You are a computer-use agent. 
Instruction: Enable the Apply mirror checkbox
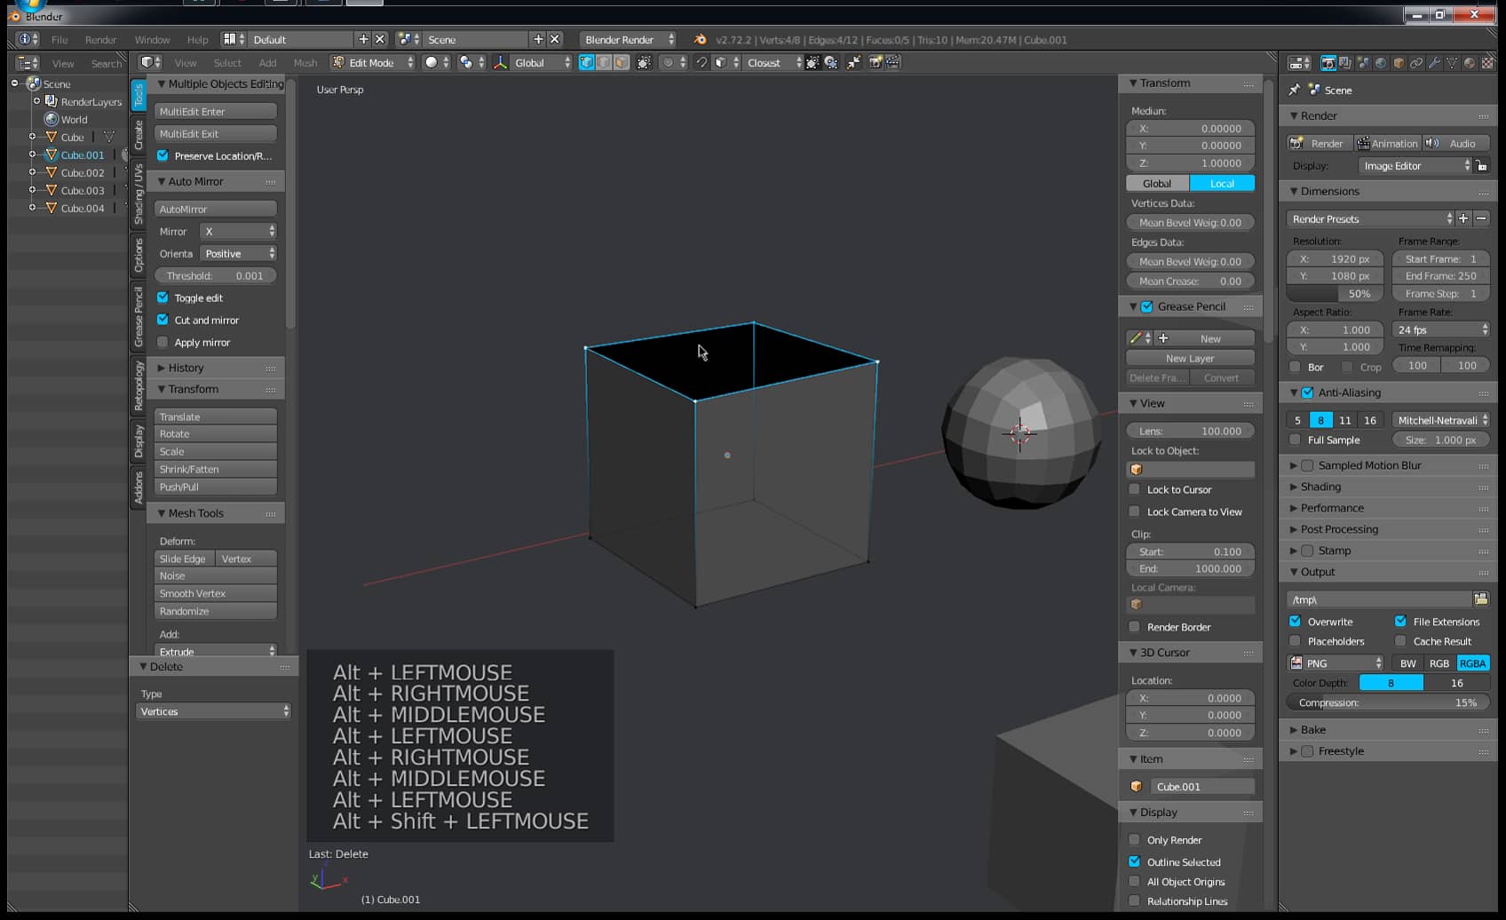[162, 342]
